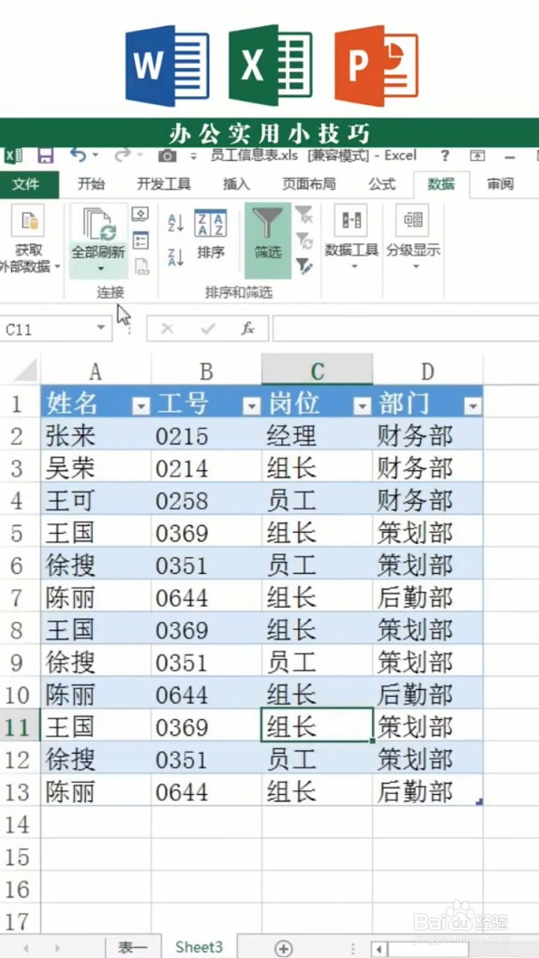This screenshot has height=958, width=539.
Task: Add a new sheet with plus button
Action: pyautogui.click(x=283, y=948)
